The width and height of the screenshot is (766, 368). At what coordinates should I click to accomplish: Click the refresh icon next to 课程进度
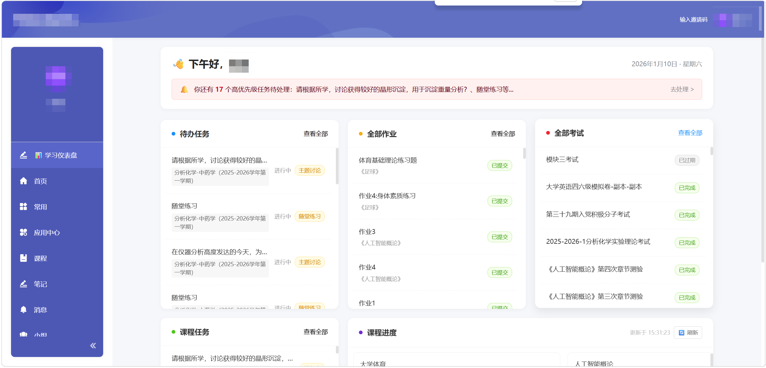(x=682, y=332)
